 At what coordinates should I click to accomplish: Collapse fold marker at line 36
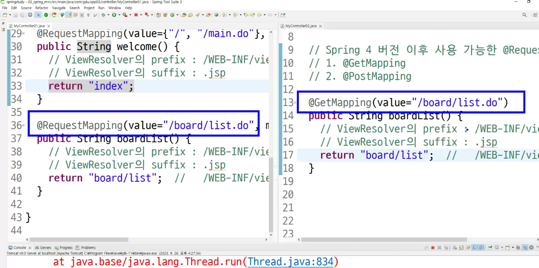point(23,125)
